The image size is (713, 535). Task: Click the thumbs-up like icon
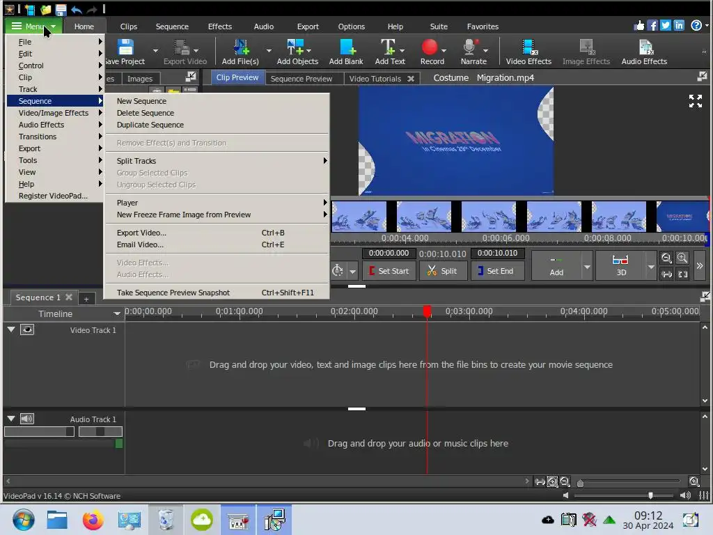[639, 26]
